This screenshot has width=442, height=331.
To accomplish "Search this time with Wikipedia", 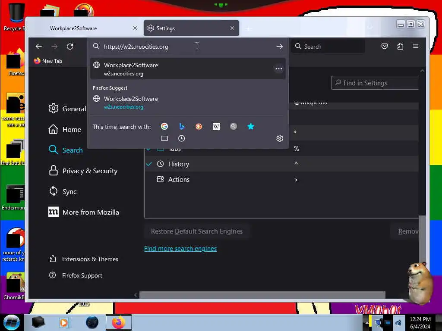I will pyautogui.click(x=216, y=126).
